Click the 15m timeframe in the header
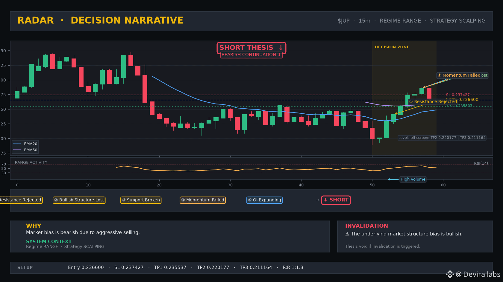 (x=364, y=21)
